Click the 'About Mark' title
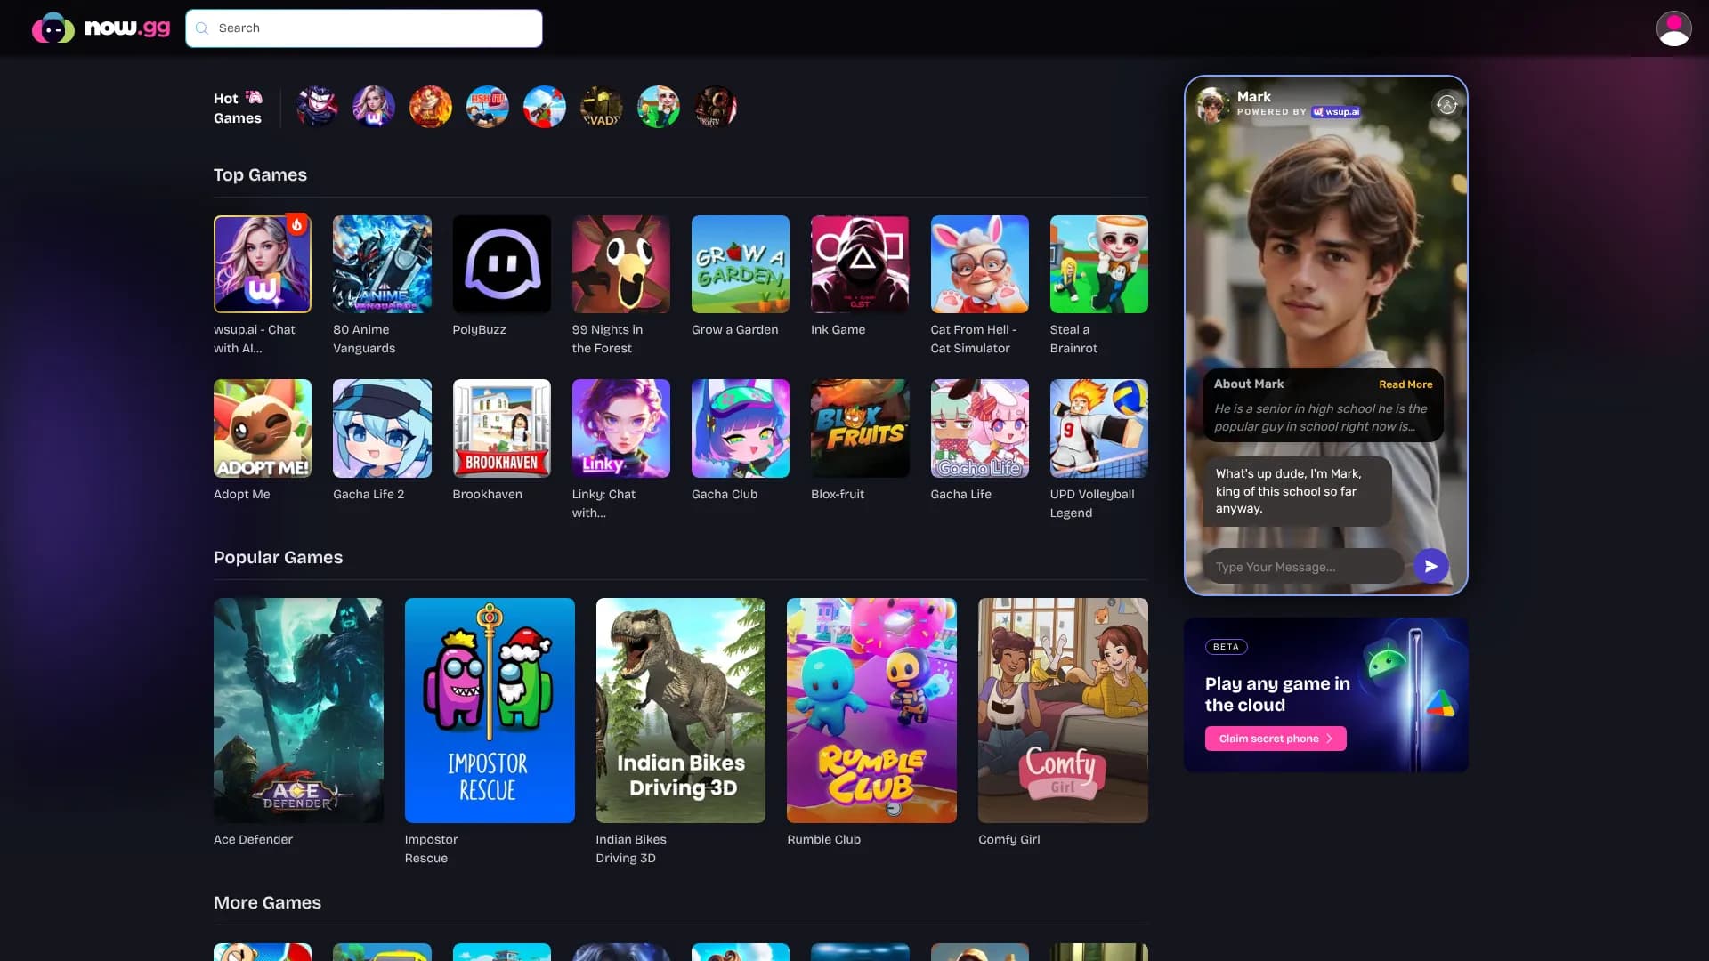 coord(1249,384)
